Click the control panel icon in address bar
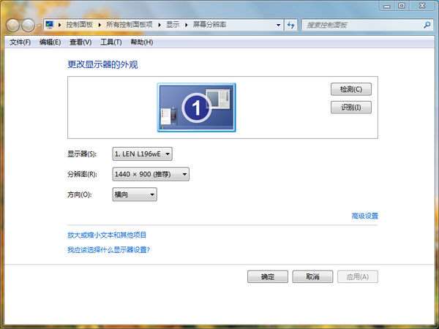Screen dimensions: 439x329 (50, 25)
